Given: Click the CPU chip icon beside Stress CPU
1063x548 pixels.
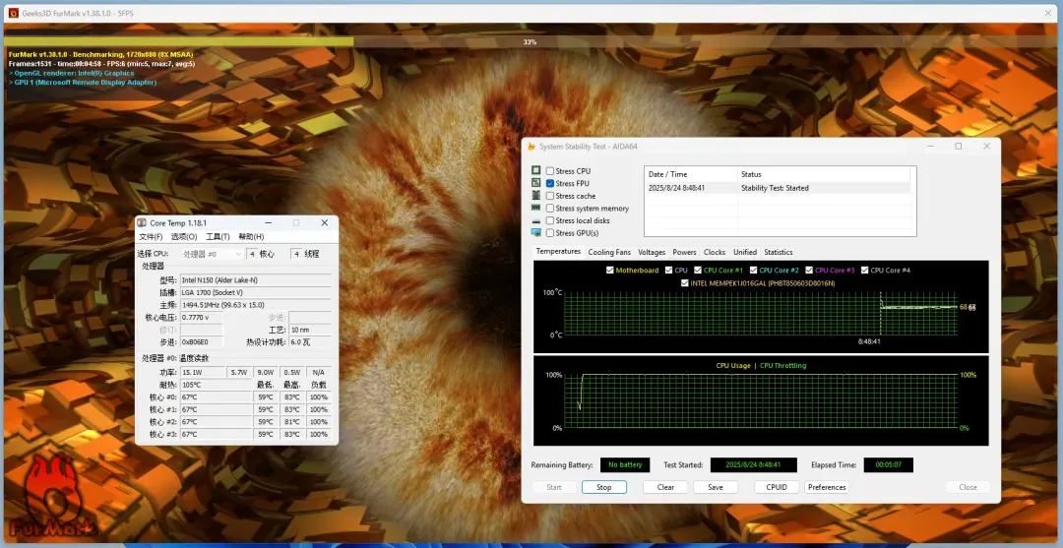Looking at the screenshot, I should coord(536,171).
